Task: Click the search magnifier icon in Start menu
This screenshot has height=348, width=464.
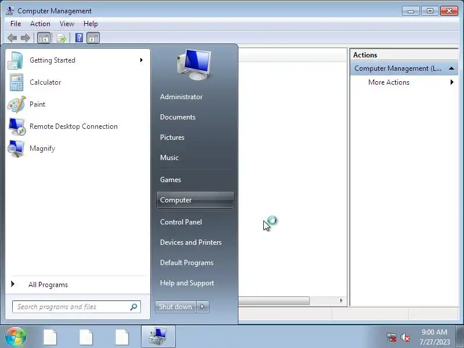Action: click(x=133, y=307)
